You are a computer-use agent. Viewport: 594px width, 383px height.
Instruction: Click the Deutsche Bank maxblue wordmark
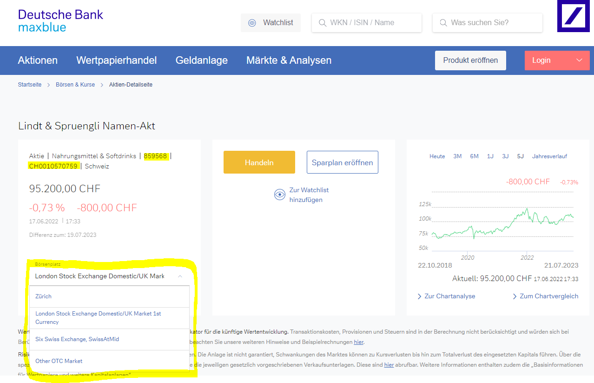click(60, 20)
